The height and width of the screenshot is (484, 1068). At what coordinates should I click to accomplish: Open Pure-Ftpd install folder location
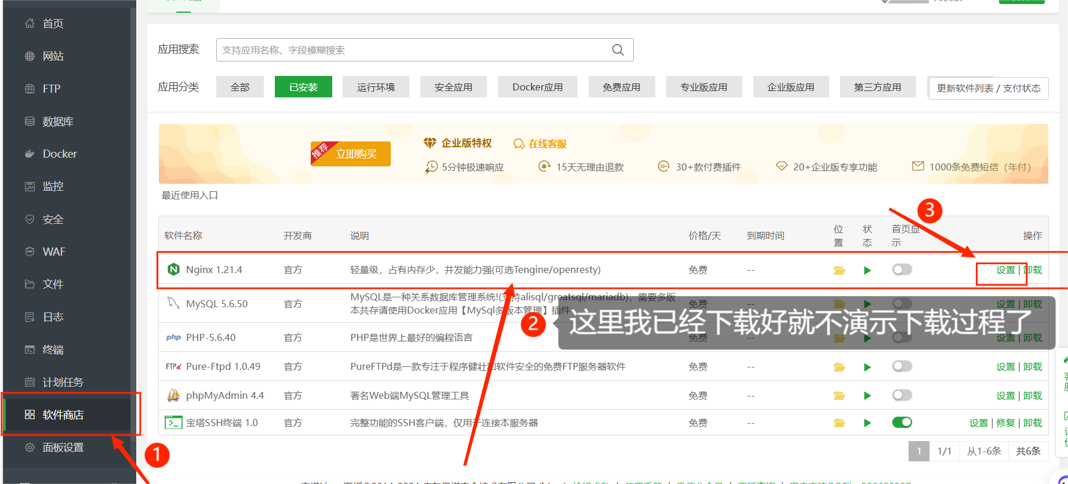(839, 367)
